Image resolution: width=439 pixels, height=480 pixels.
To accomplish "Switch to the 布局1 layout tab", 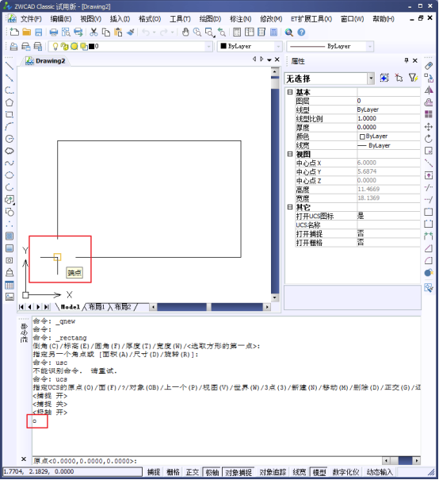I will click(97, 307).
